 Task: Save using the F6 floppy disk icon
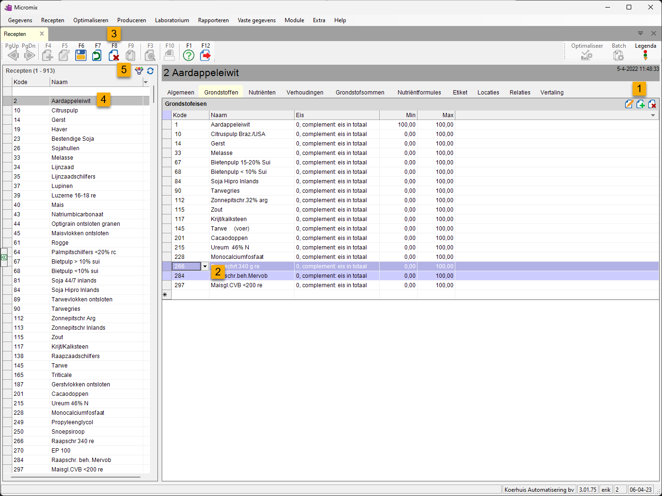tap(81, 55)
